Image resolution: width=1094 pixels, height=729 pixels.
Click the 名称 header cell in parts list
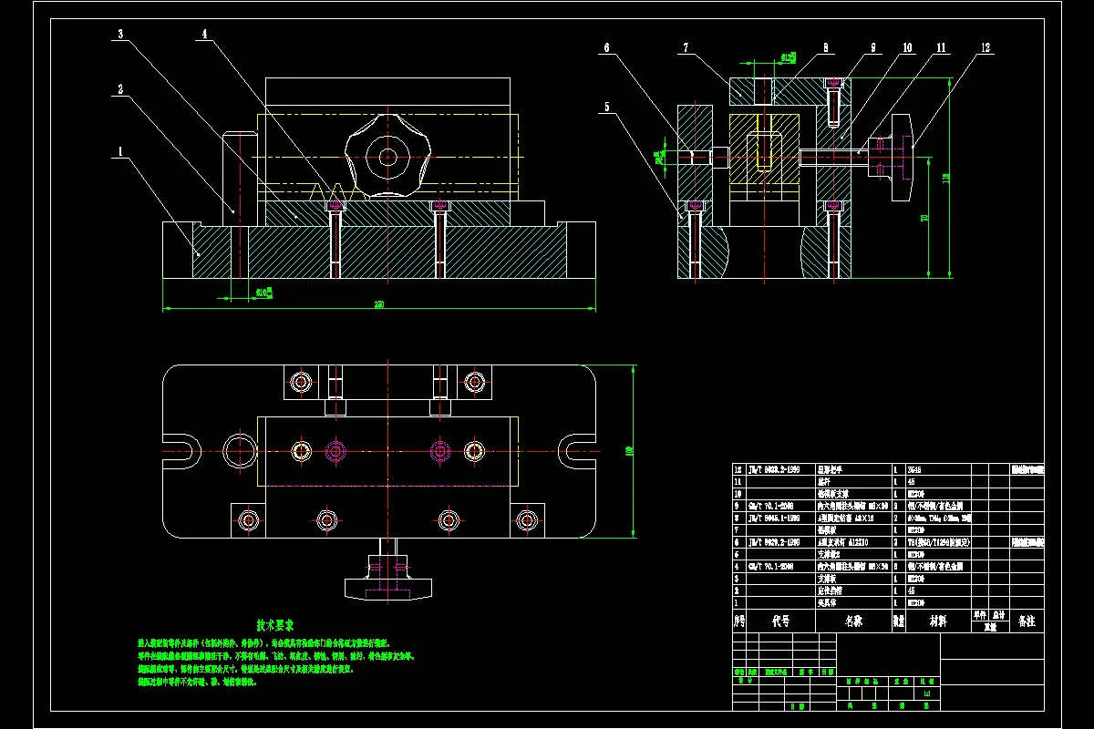point(853,621)
